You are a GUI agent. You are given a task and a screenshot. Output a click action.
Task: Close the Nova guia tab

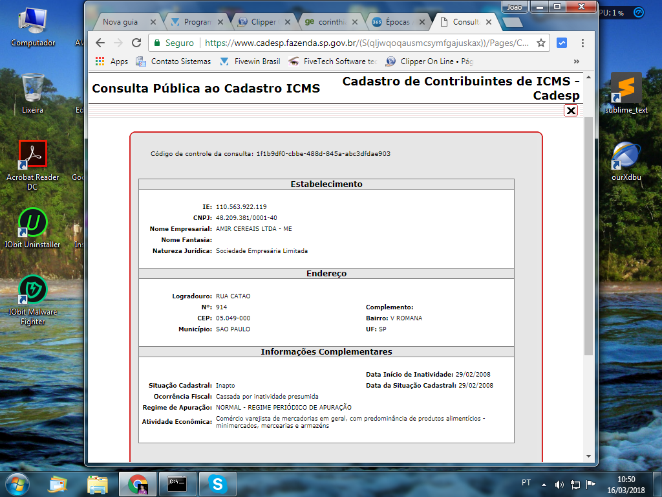(153, 22)
